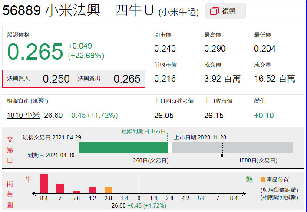
Task: Click the 最高價 value 0.290
Action: tap(215, 49)
